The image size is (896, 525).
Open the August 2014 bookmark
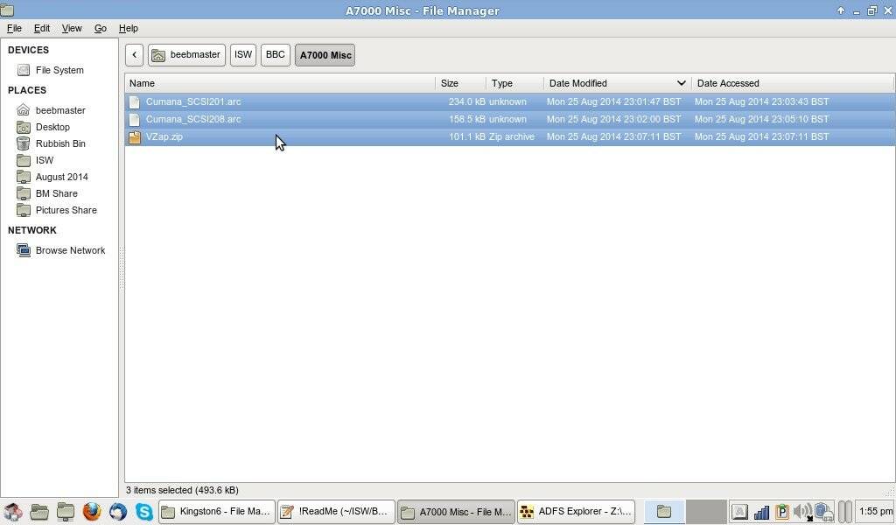point(61,177)
